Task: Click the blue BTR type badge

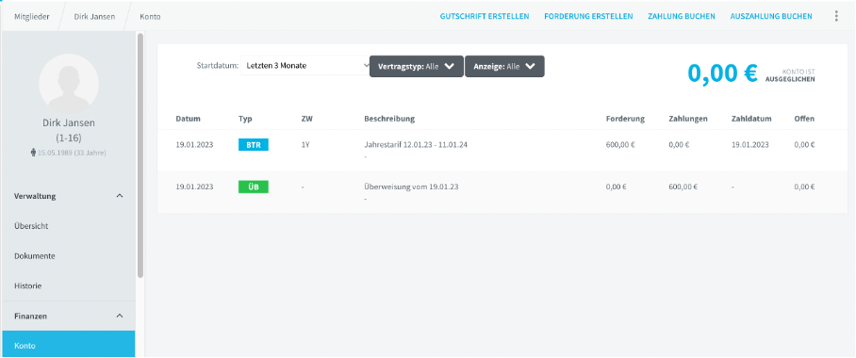Action: 254,145
